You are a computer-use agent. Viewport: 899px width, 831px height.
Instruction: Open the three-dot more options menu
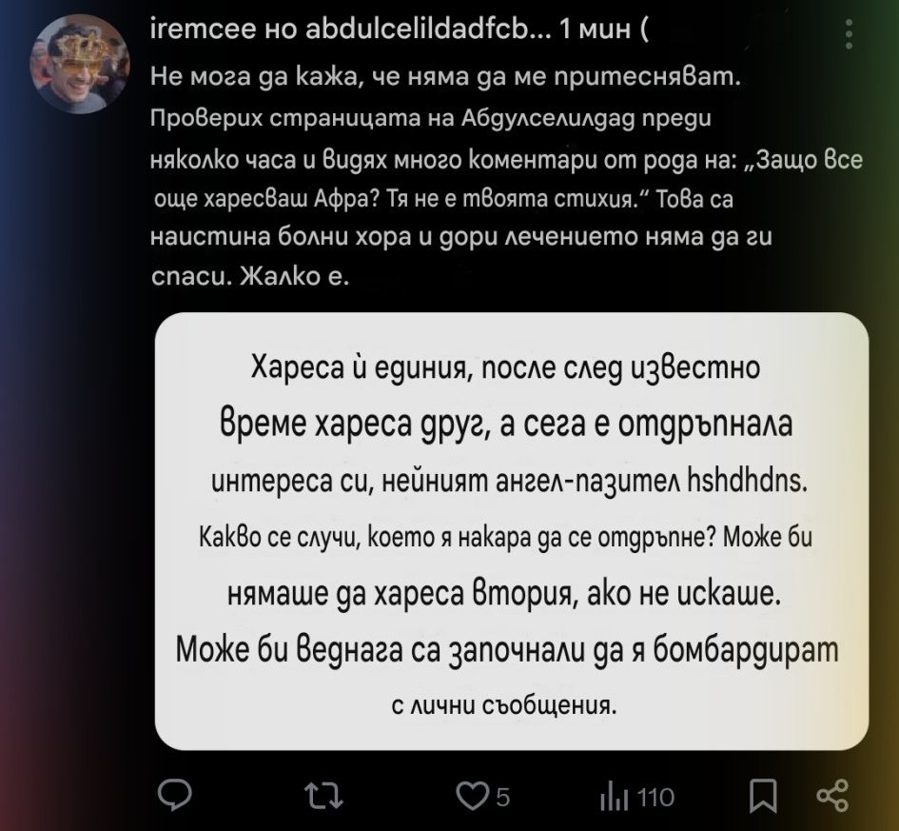[x=850, y=34]
